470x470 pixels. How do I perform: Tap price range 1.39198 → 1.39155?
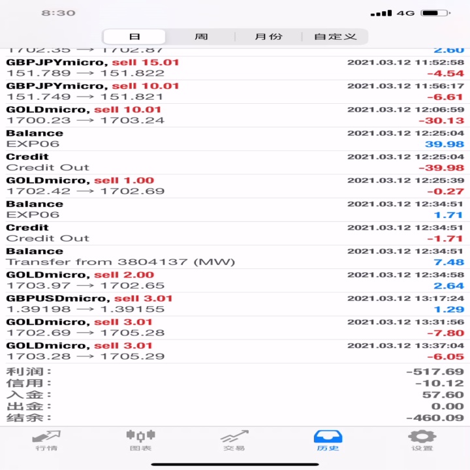coord(86,309)
